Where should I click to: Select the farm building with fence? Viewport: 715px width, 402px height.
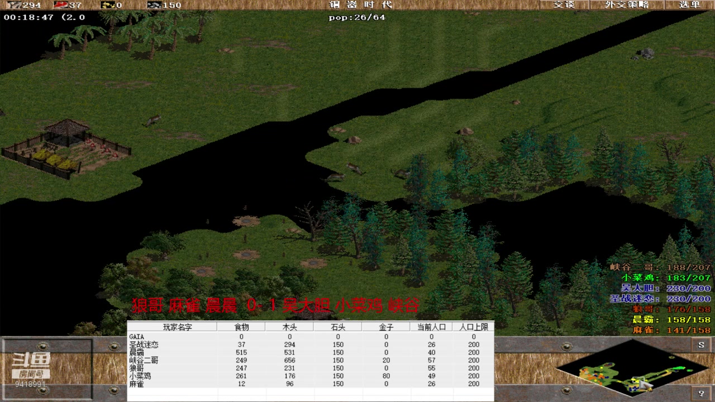(x=66, y=149)
